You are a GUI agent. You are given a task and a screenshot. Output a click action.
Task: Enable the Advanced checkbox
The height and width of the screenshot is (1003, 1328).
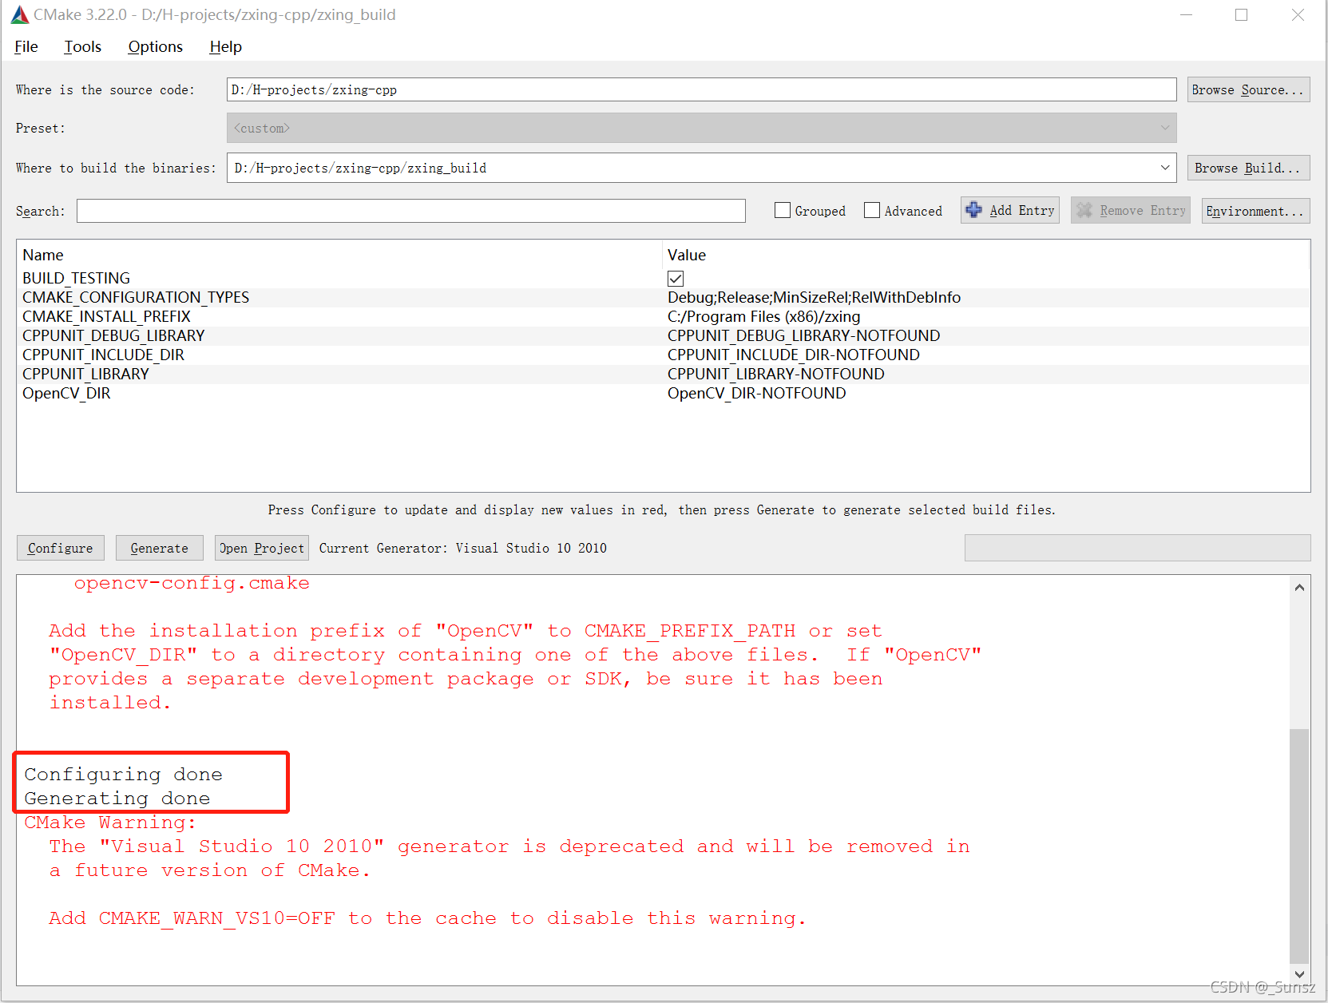[872, 210]
